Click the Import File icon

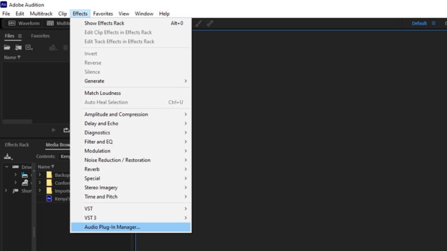pyautogui.click(x=18, y=47)
